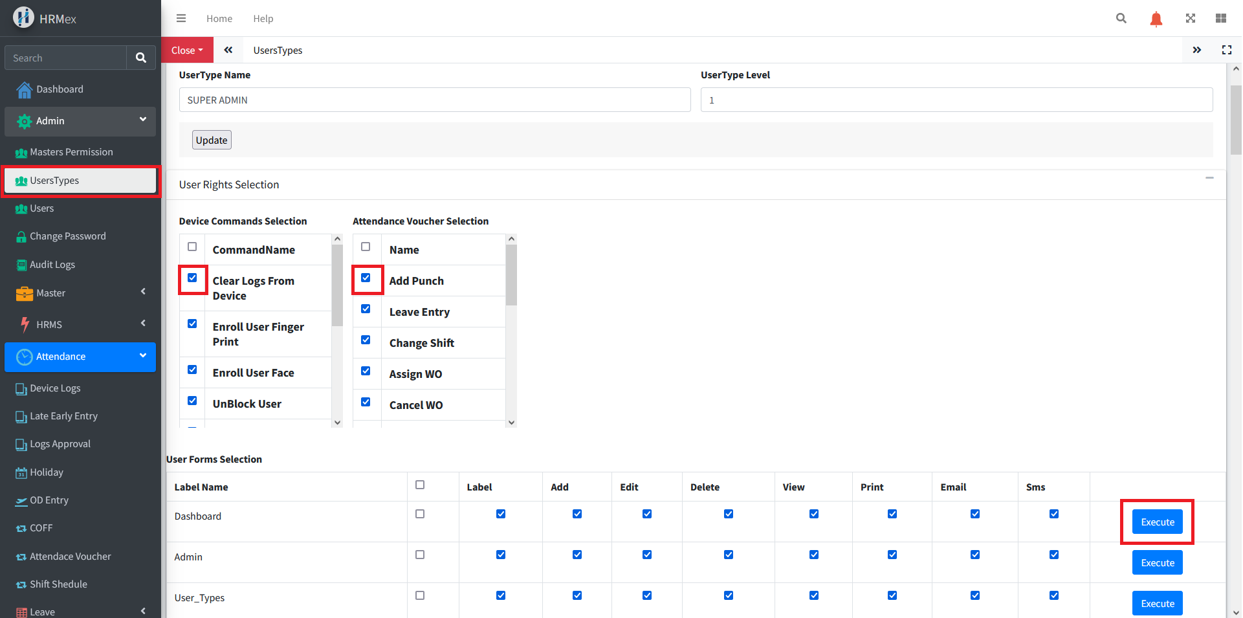Click Execute button for Admin row
This screenshot has height=618, width=1243.
(1157, 563)
